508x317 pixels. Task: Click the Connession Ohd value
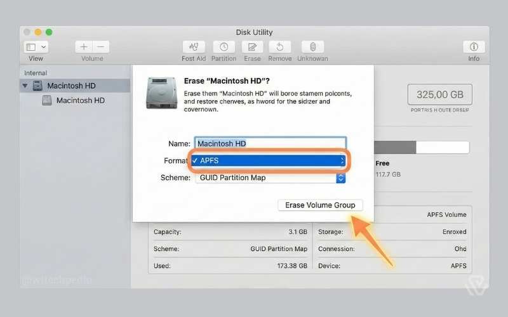coord(460,249)
